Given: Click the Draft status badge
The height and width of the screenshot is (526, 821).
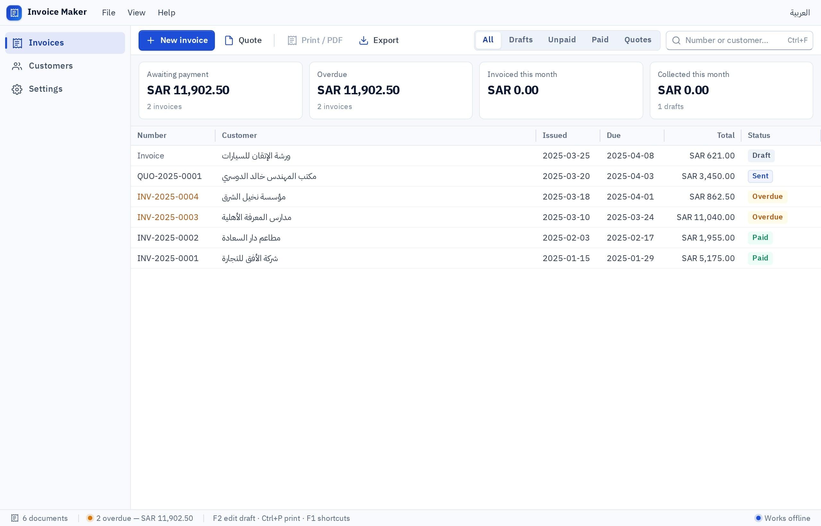Looking at the screenshot, I should click(x=761, y=156).
